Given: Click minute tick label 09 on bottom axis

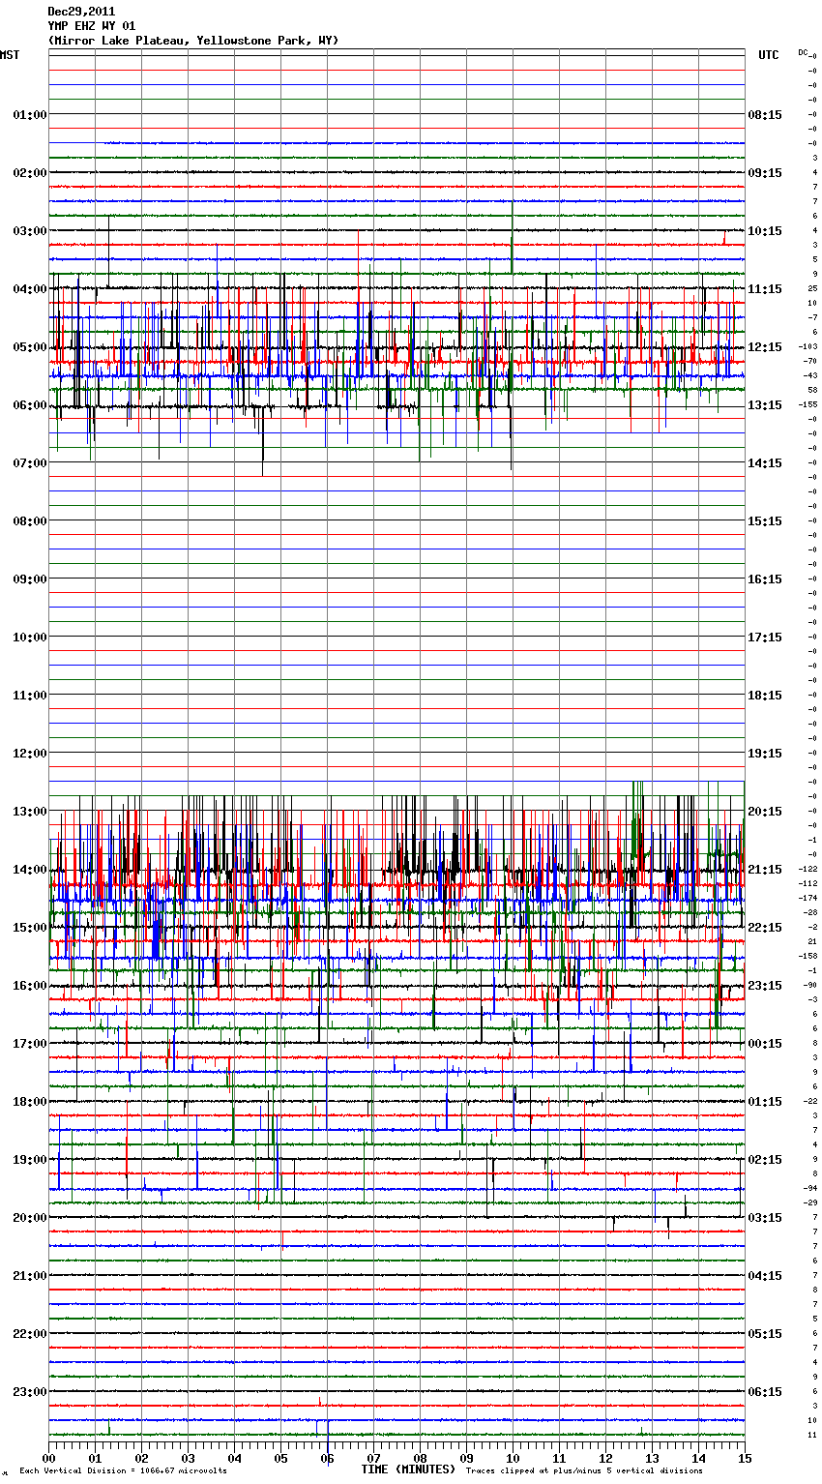Looking at the screenshot, I should (466, 1459).
